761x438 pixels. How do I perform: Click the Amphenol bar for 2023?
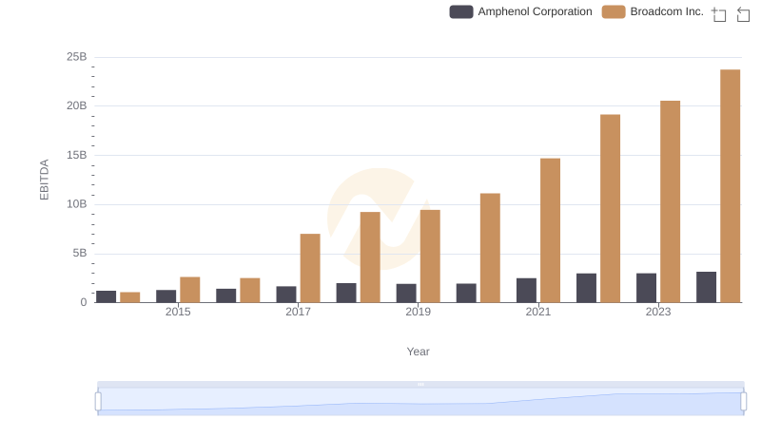pos(647,288)
